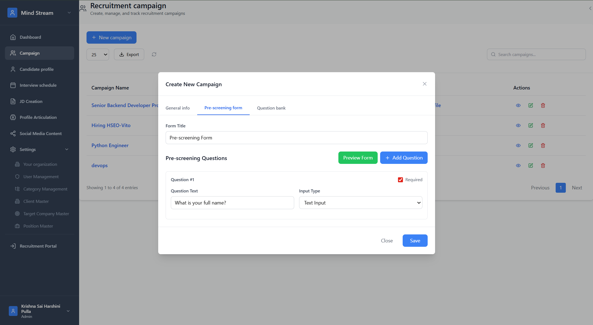The image size is (593, 325).
Task: Open the Input Type dropdown
Action: pyautogui.click(x=360, y=203)
